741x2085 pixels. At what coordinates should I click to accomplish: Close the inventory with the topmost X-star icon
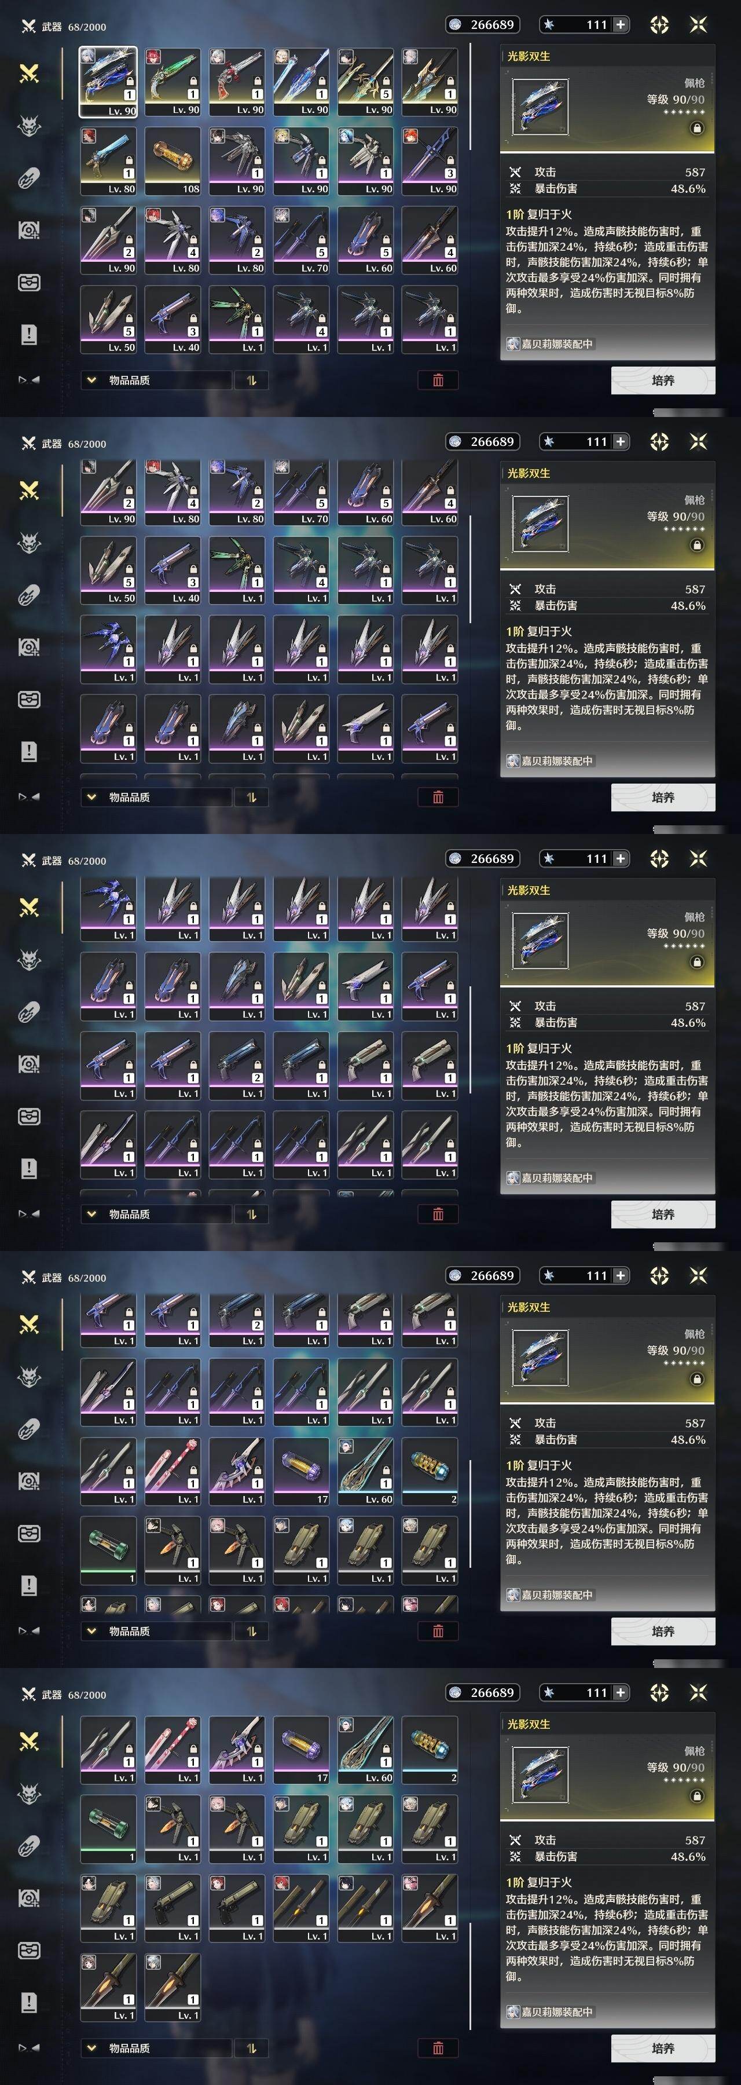[x=698, y=25]
